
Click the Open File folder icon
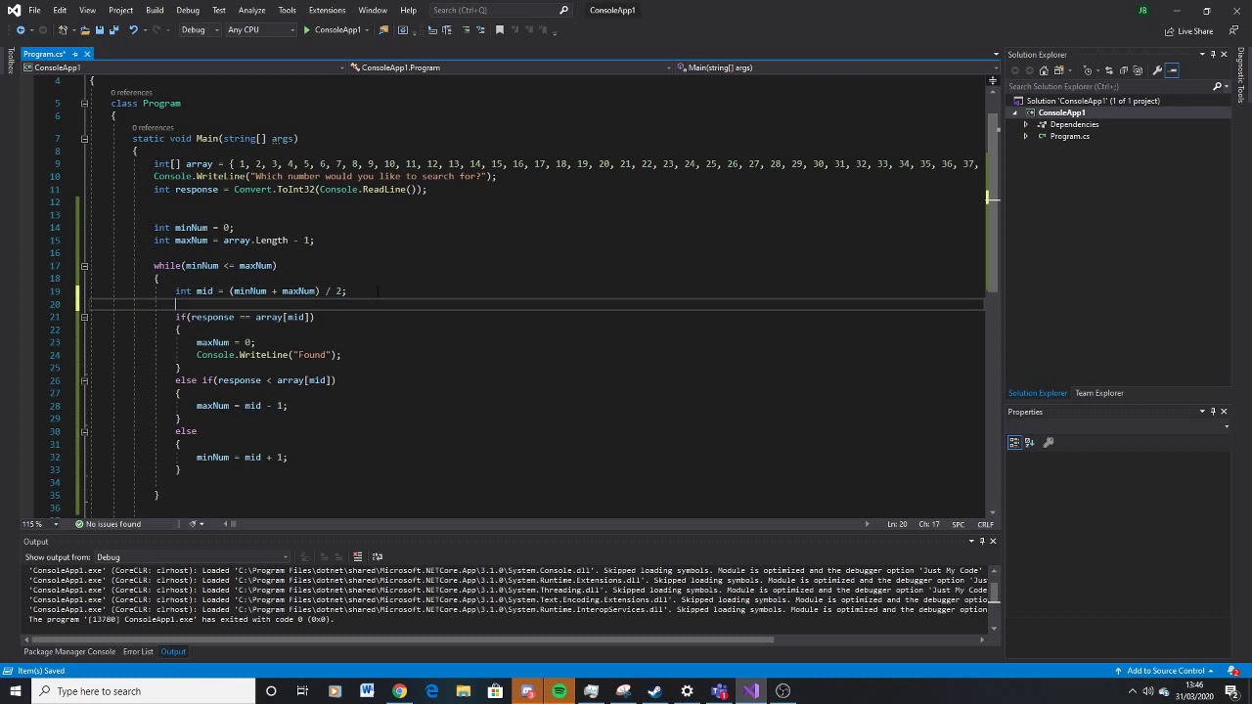point(84,30)
